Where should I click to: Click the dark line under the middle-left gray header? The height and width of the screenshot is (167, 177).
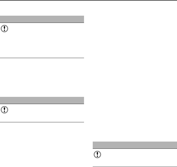click(x=42, y=104)
